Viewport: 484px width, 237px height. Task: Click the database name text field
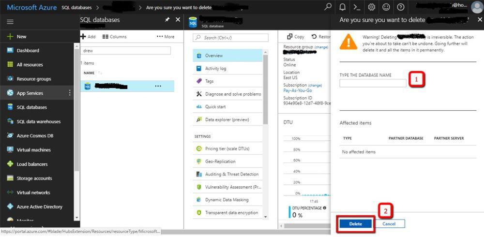pyautogui.click(x=373, y=83)
